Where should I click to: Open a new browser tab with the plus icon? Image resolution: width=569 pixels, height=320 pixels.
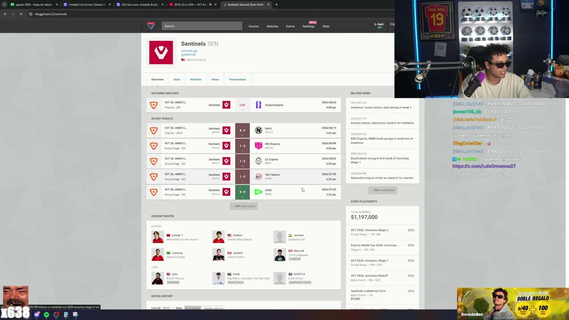276,4
